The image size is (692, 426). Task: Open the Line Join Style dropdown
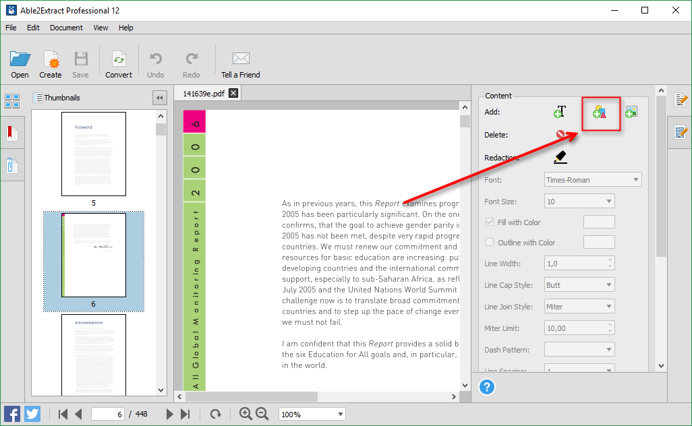pyautogui.click(x=579, y=307)
